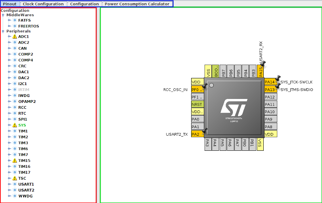Expand the FATFS middleware node
The height and width of the screenshot is (203, 322).
click(x=9, y=20)
